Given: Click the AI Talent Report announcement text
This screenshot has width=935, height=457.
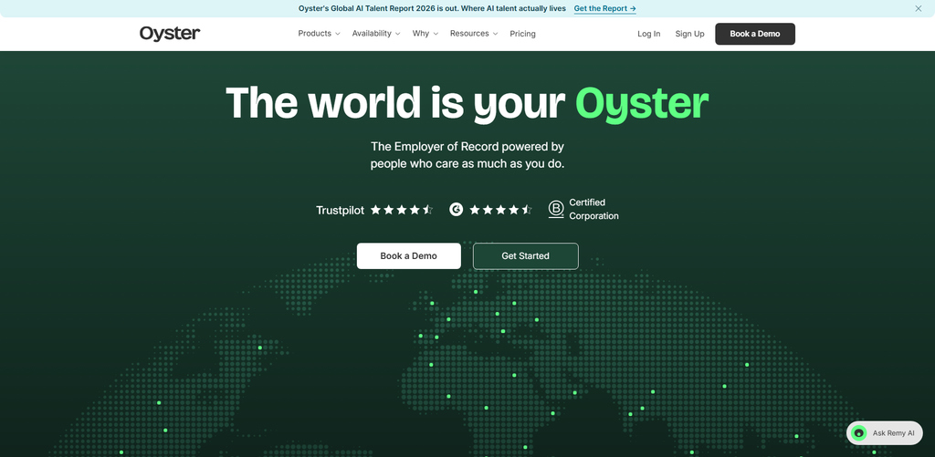Looking at the screenshot, I should (x=432, y=9).
